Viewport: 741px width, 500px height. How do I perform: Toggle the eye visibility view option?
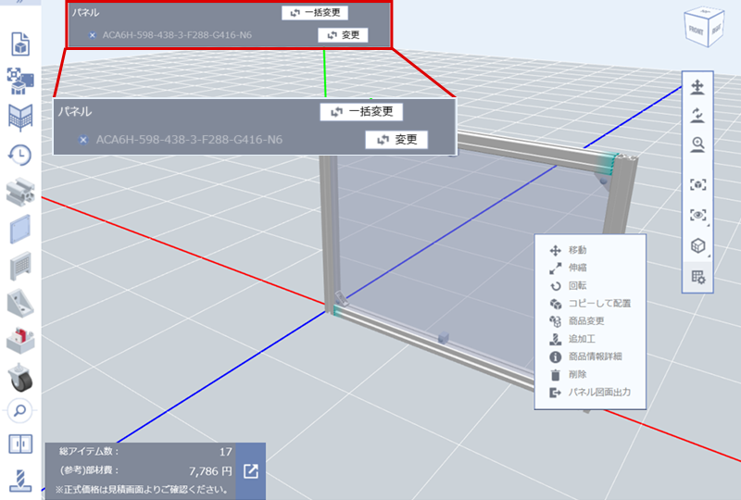697,215
